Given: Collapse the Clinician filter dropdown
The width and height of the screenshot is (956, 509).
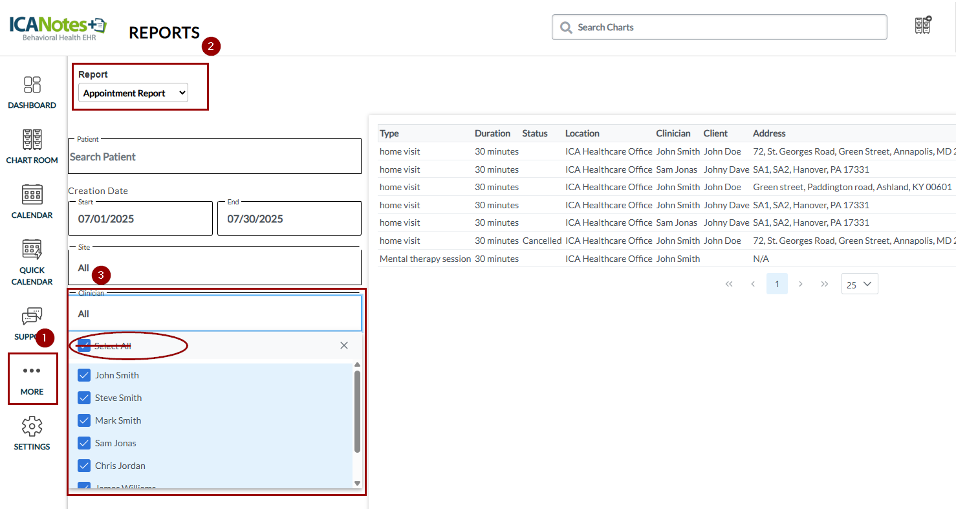Looking at the screenshot, I should [x=215, y=314].
